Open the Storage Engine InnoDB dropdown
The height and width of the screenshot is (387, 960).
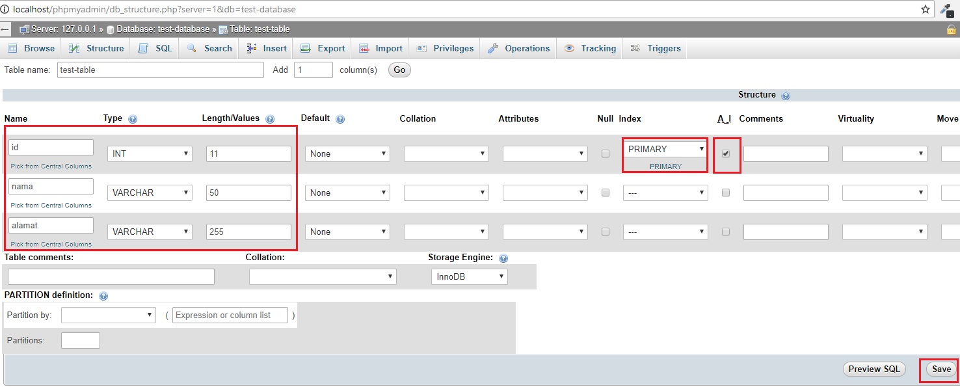pyautogui.click(x=469, y=276)
